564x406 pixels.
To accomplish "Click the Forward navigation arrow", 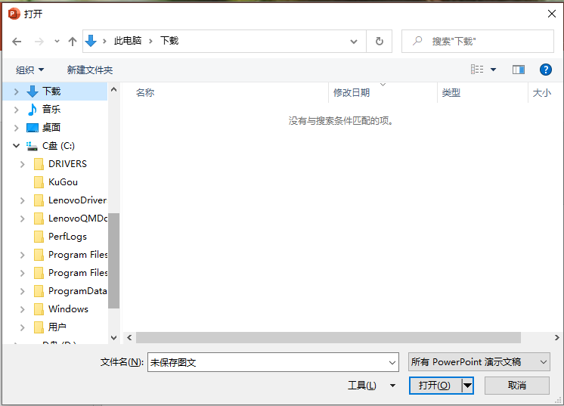I will pos(39,42).
